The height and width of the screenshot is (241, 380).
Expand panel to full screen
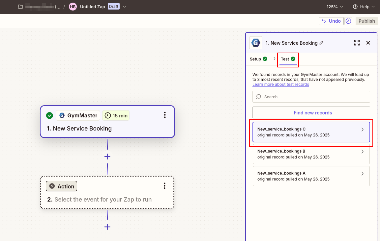pos(357,43)
